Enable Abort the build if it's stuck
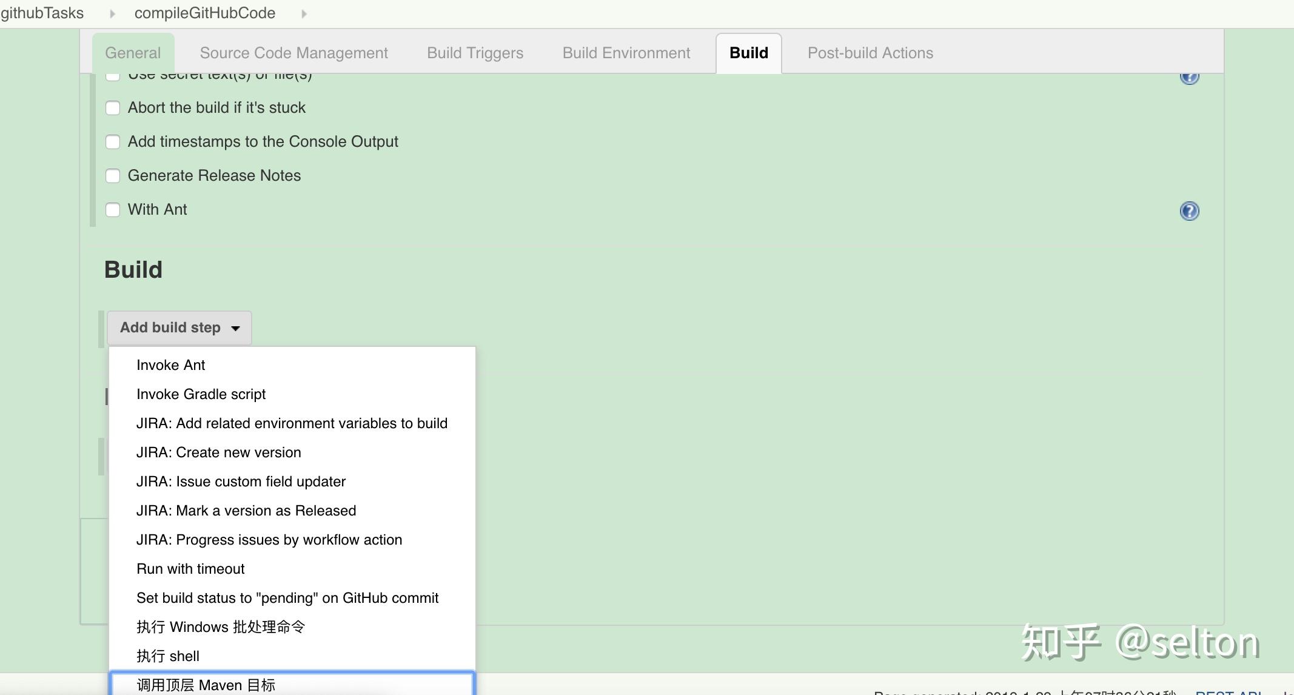Viewport: 1294px width, 695px height. (x=113, y=108)
